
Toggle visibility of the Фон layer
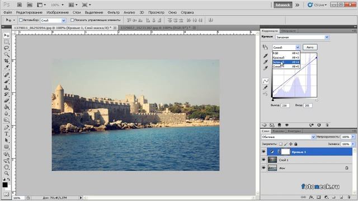pyautogui.click(x=263, y=168)
